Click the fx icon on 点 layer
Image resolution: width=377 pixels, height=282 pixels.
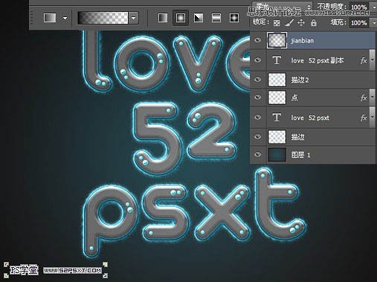(x=364, y=97)
